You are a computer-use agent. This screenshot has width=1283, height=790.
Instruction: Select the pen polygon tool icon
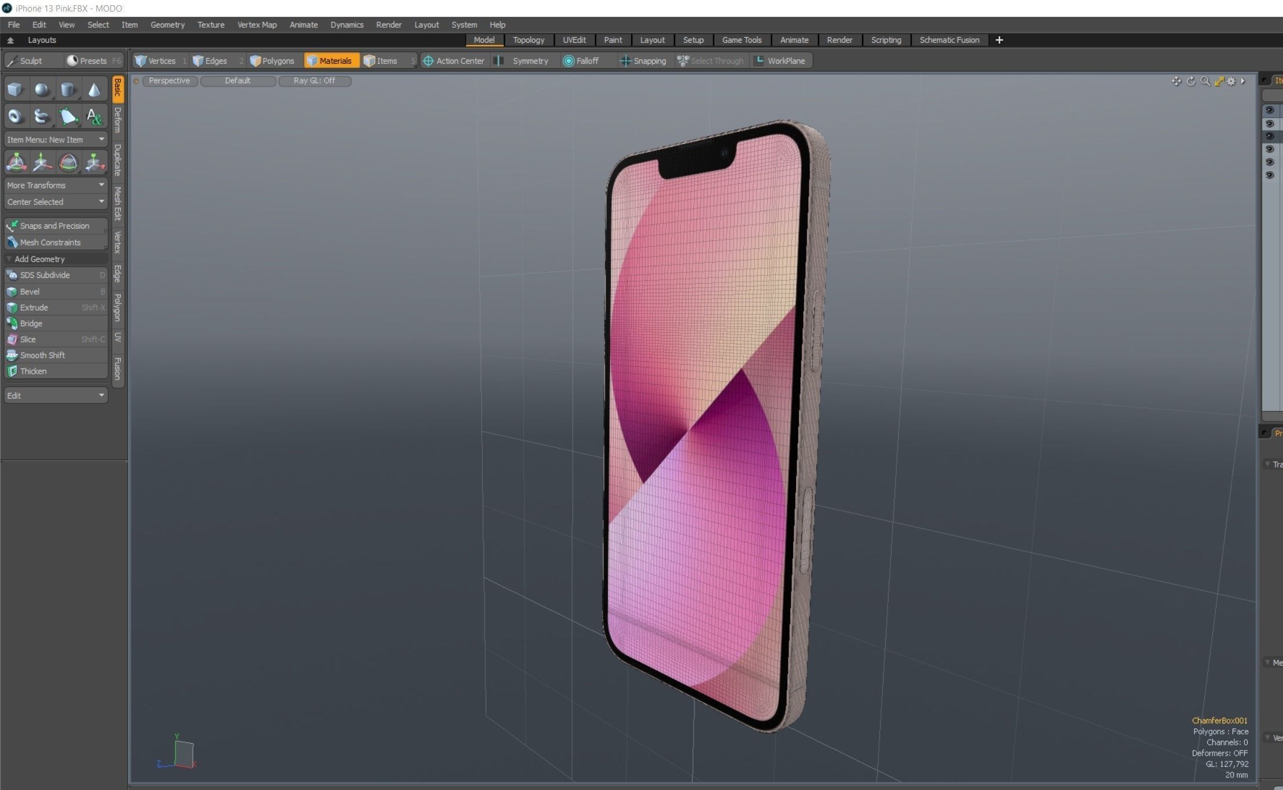pyautogui.click(x=68, y=116)
